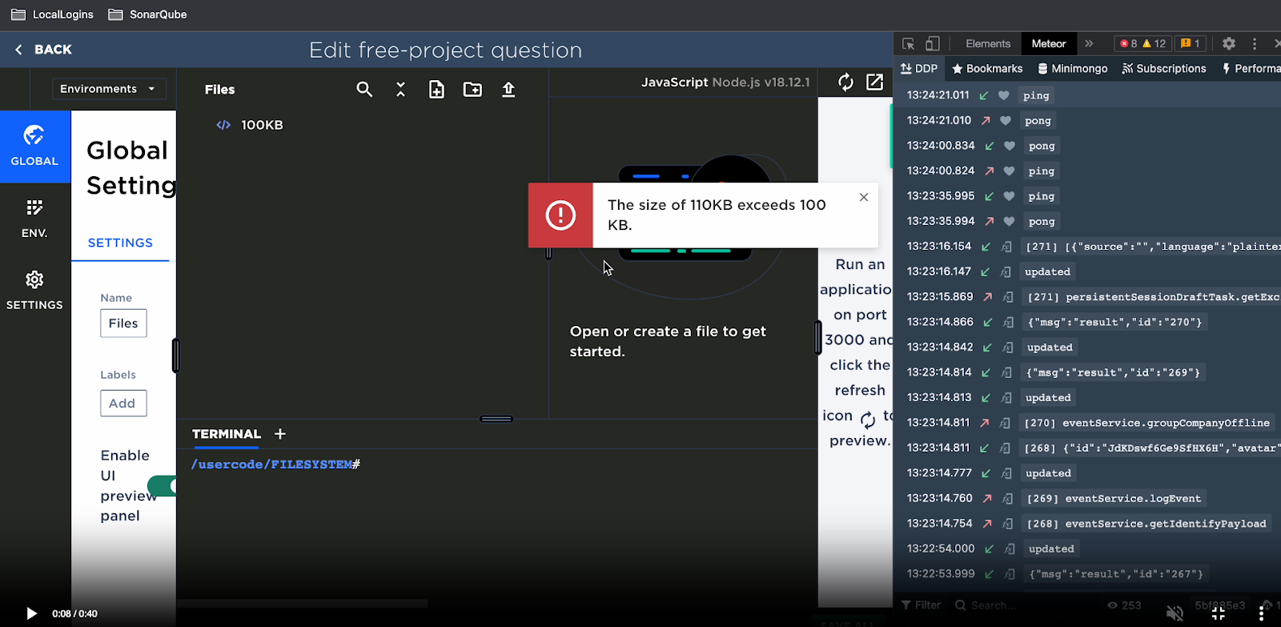The image size is (1281, 627).
Task: Toggle the Enable UI preview panel switch
Action: (162, 486)
